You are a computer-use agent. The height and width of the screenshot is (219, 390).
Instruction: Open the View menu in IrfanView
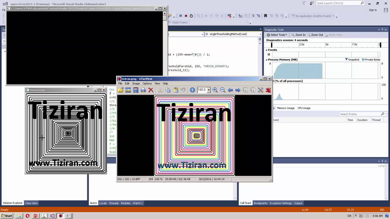point(157,83)
